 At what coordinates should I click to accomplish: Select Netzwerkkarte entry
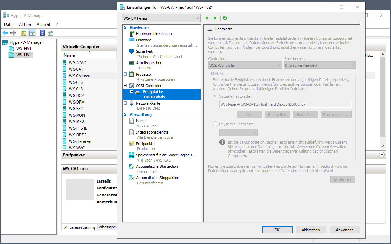pyautogui.click(x=148, y=103)
